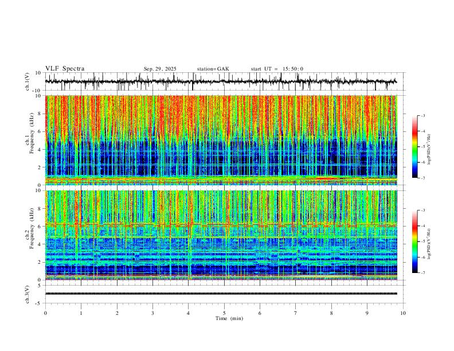The height and width of the screenshot is (351, 454).
Task: Click the "ch.2 Frequency (kHz)" axis label
Action: (x=30, y=228)
